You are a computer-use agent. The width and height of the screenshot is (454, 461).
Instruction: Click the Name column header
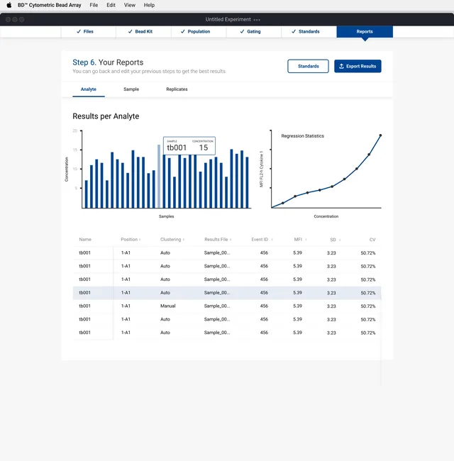pyautogui.click(x=85, y=239)
